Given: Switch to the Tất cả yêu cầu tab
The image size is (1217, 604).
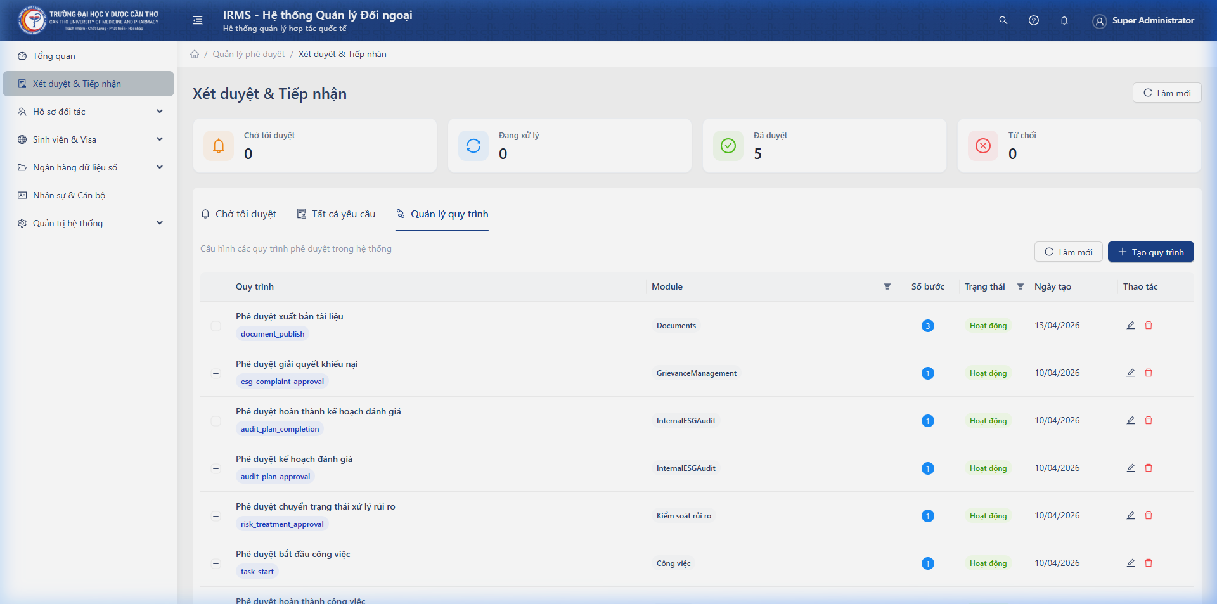Looking at the screenshot, I should pyautogui.click(x=336, y=214).
